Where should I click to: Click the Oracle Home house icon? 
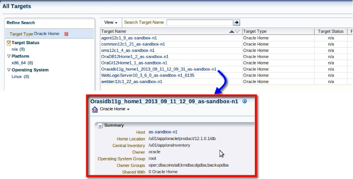(x=95, y=110)
